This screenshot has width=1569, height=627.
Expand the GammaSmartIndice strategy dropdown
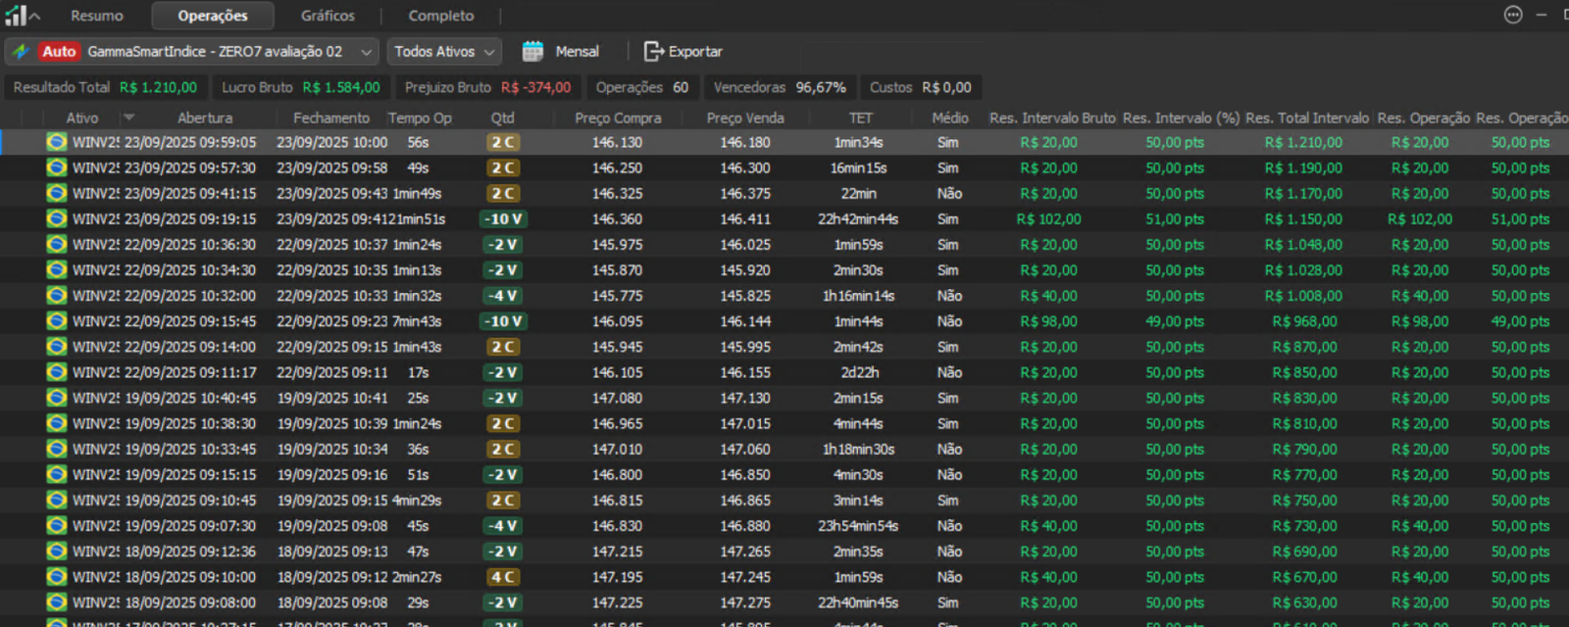(x=366, y=52)
